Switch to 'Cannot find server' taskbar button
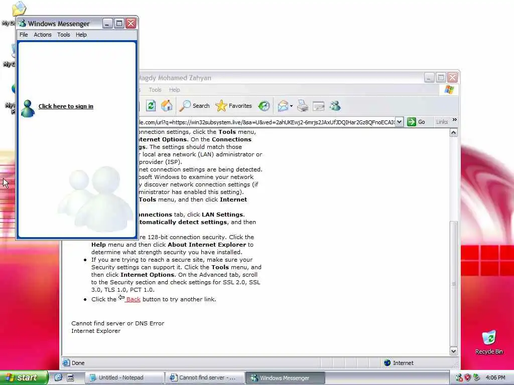 coord(205,377)
